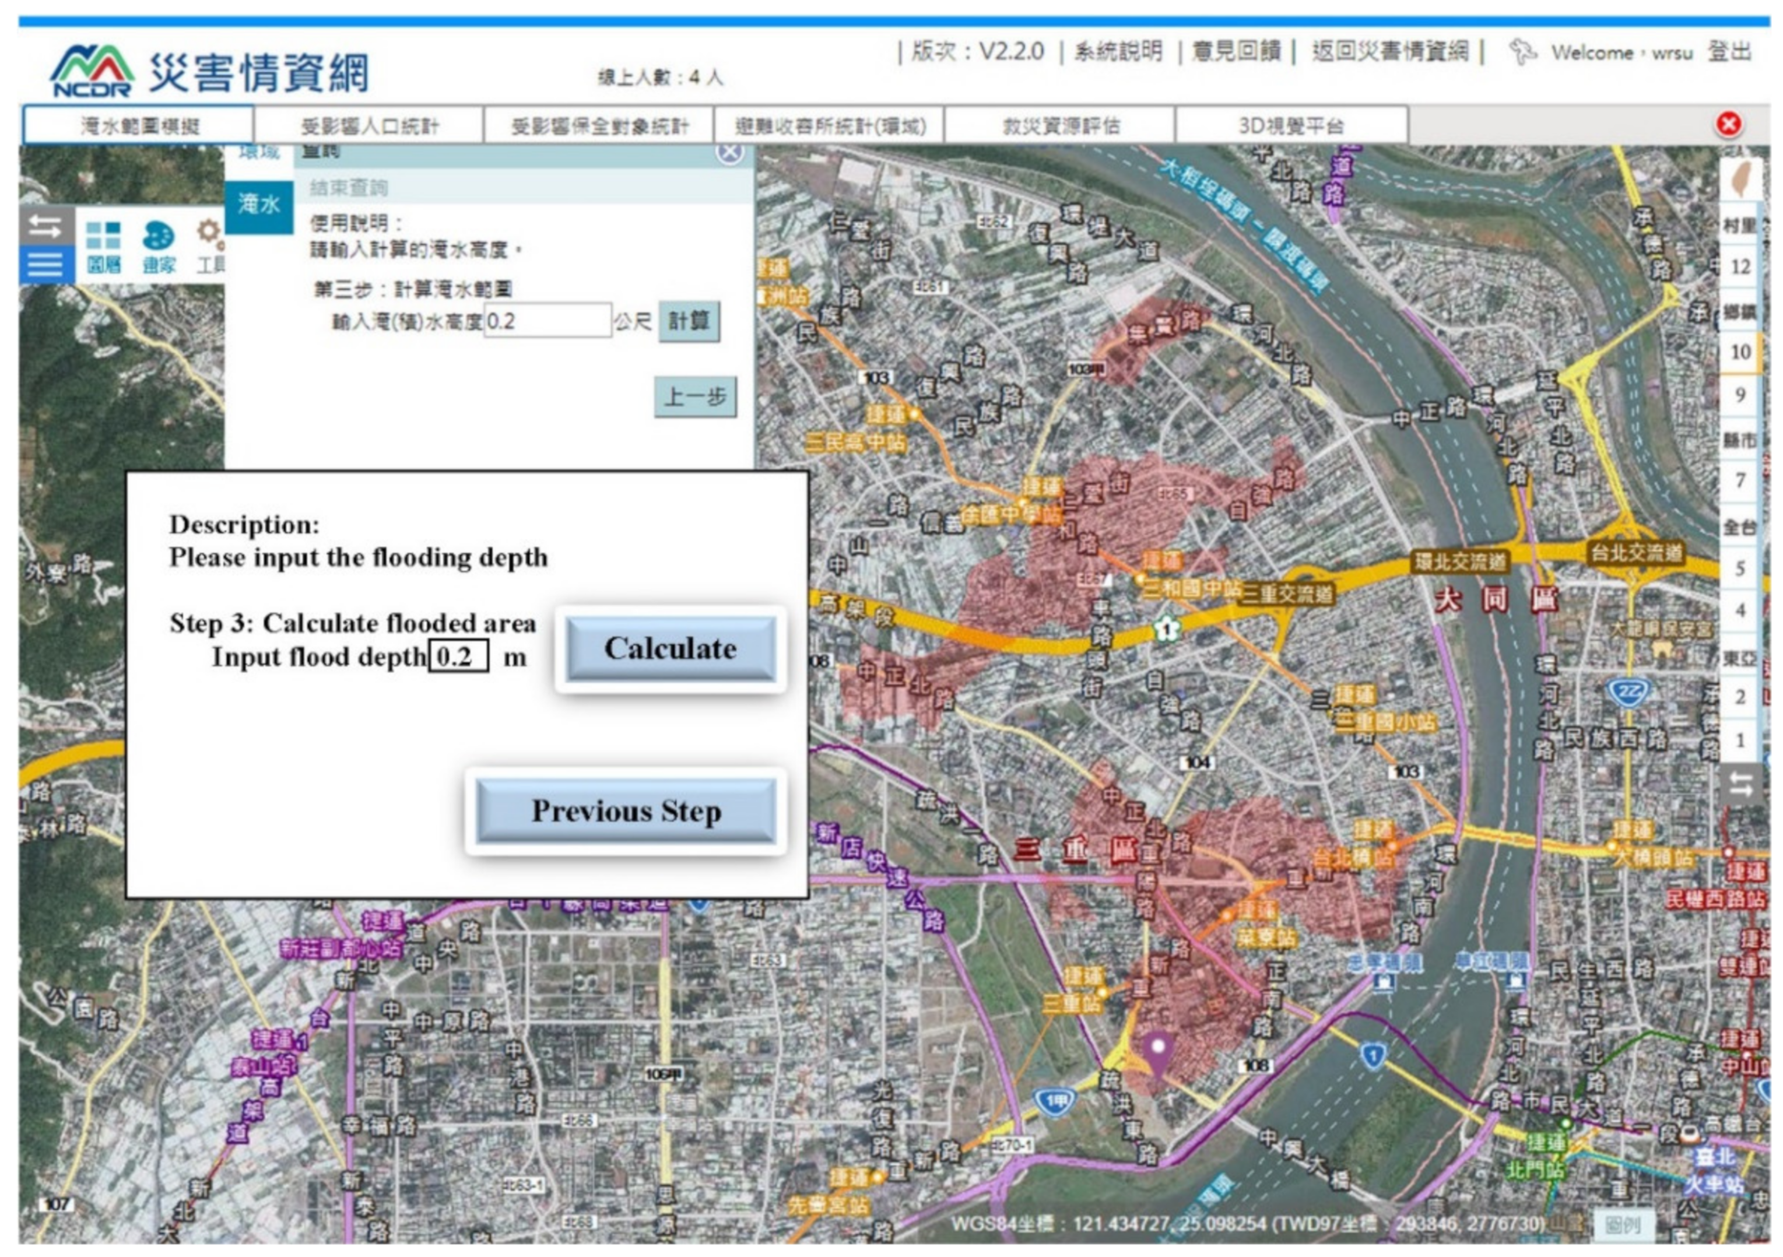Click the flood height input field
Image resolution: width=1783 pixels, height=1257 pixels.
pyautogui.click(x=547, y=321)
